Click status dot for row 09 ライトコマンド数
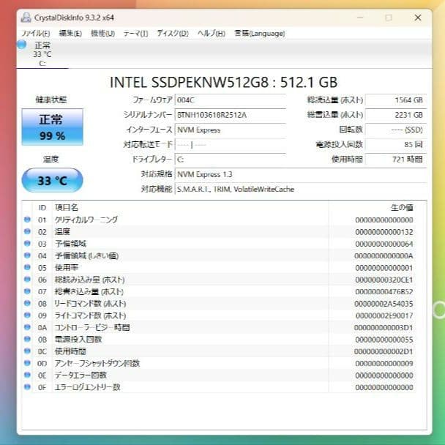Viewport: 445px width, 445px height. coord(27,315)
